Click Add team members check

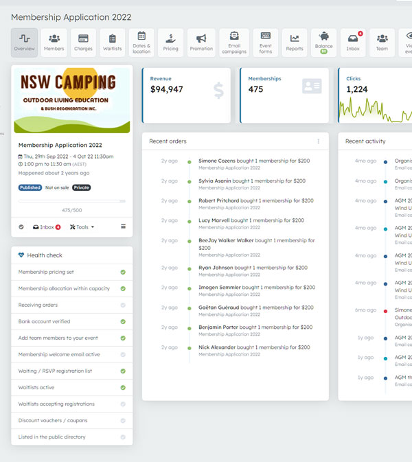(123, 338)
